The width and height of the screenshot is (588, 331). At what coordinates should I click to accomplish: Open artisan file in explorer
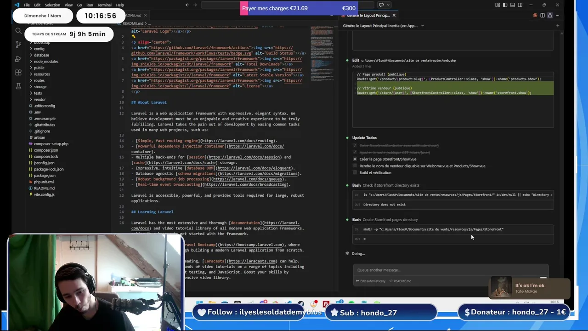[x=39, y=137]
